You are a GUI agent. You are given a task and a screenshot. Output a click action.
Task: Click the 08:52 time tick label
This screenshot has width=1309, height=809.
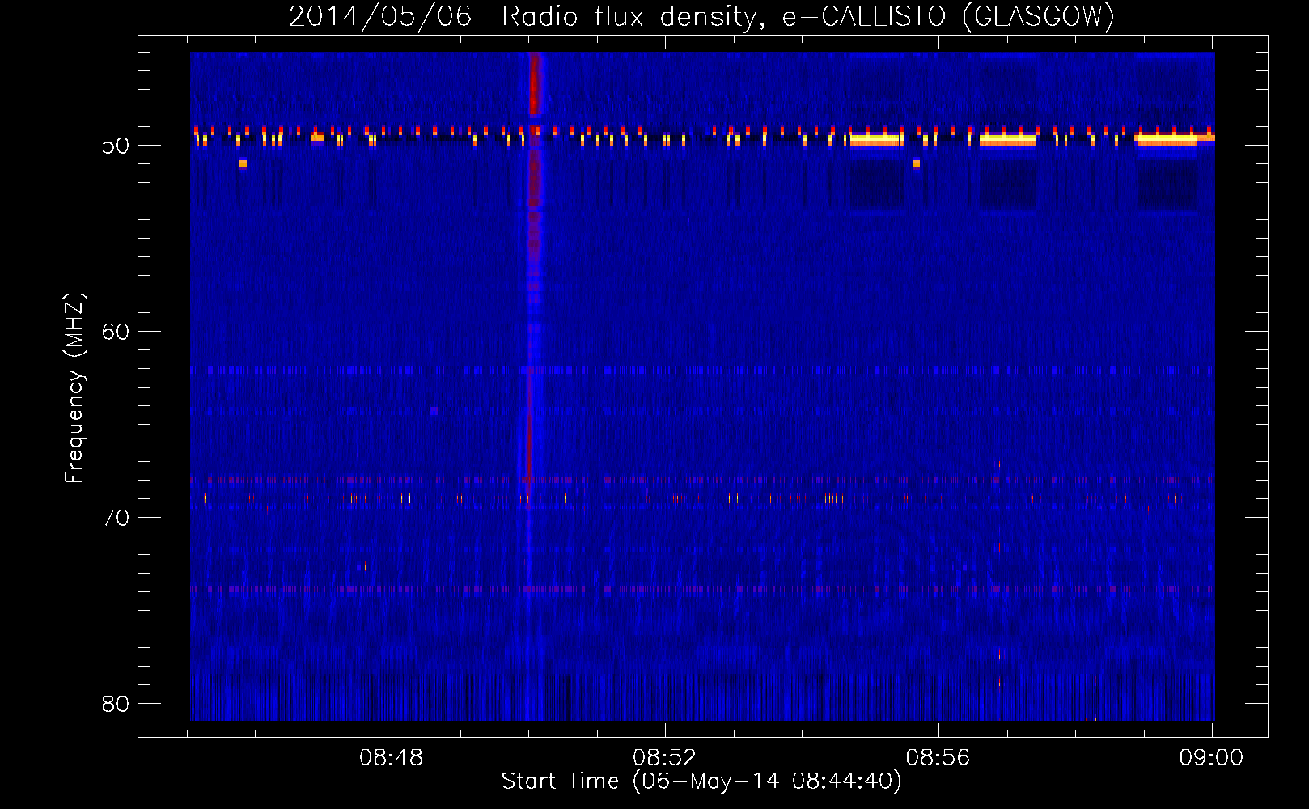664,758
